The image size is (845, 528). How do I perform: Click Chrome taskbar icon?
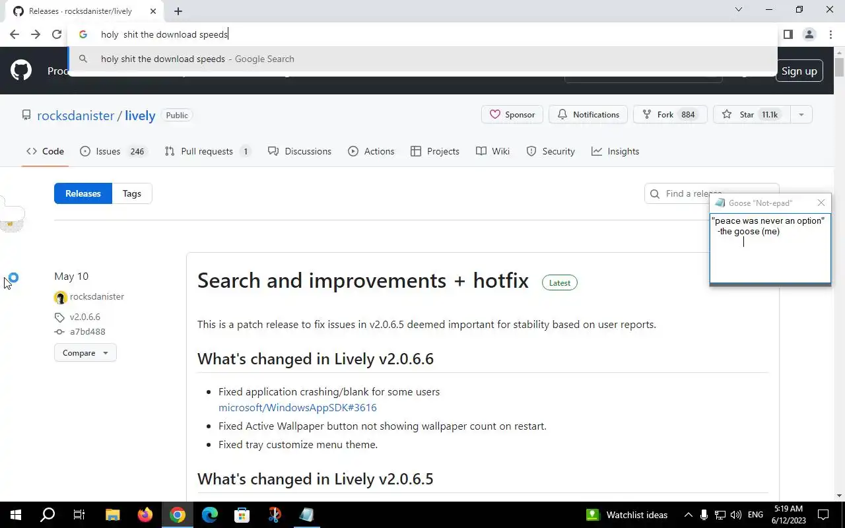pyautogui.click(x=177, y=515)
